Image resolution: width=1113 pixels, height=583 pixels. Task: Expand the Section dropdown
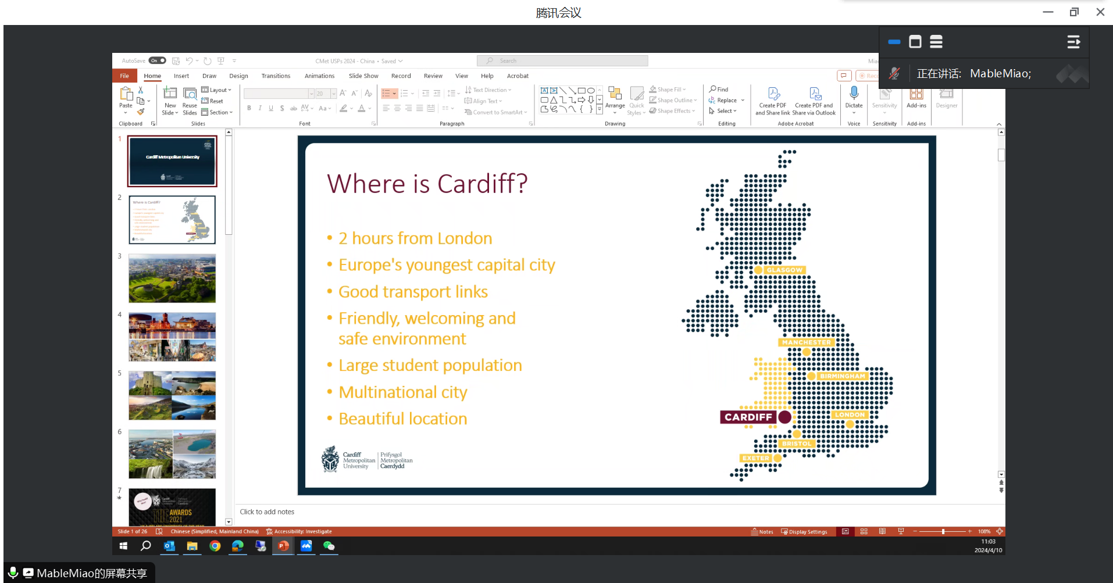(x=217, y=112)
